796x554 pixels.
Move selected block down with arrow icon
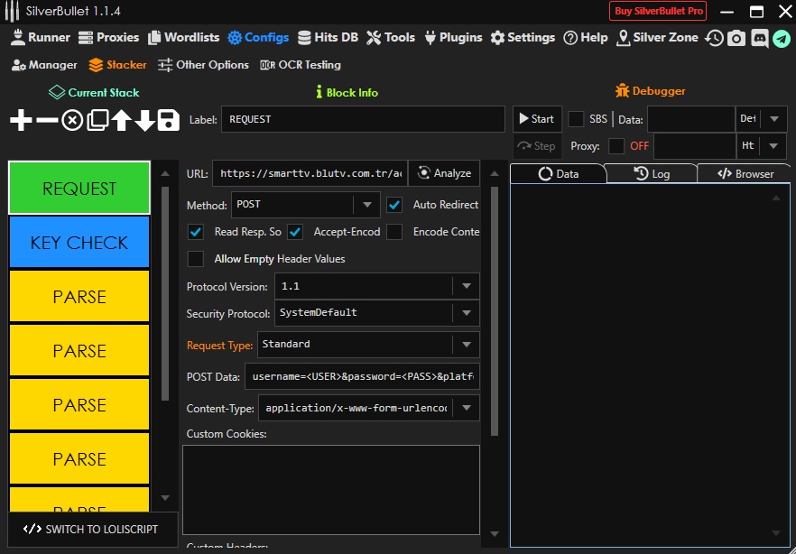coord(144,120)
